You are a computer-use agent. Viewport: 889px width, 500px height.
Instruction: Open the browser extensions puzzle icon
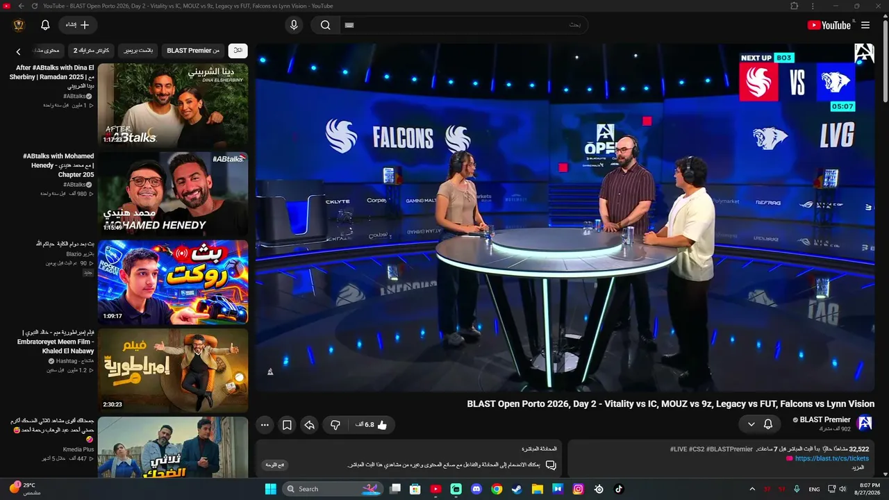tap(795, 6)
